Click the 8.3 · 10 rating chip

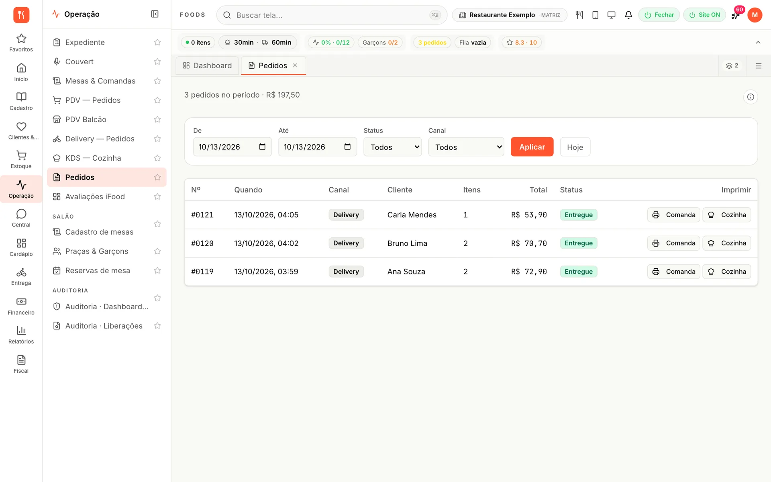pos(521,42)
